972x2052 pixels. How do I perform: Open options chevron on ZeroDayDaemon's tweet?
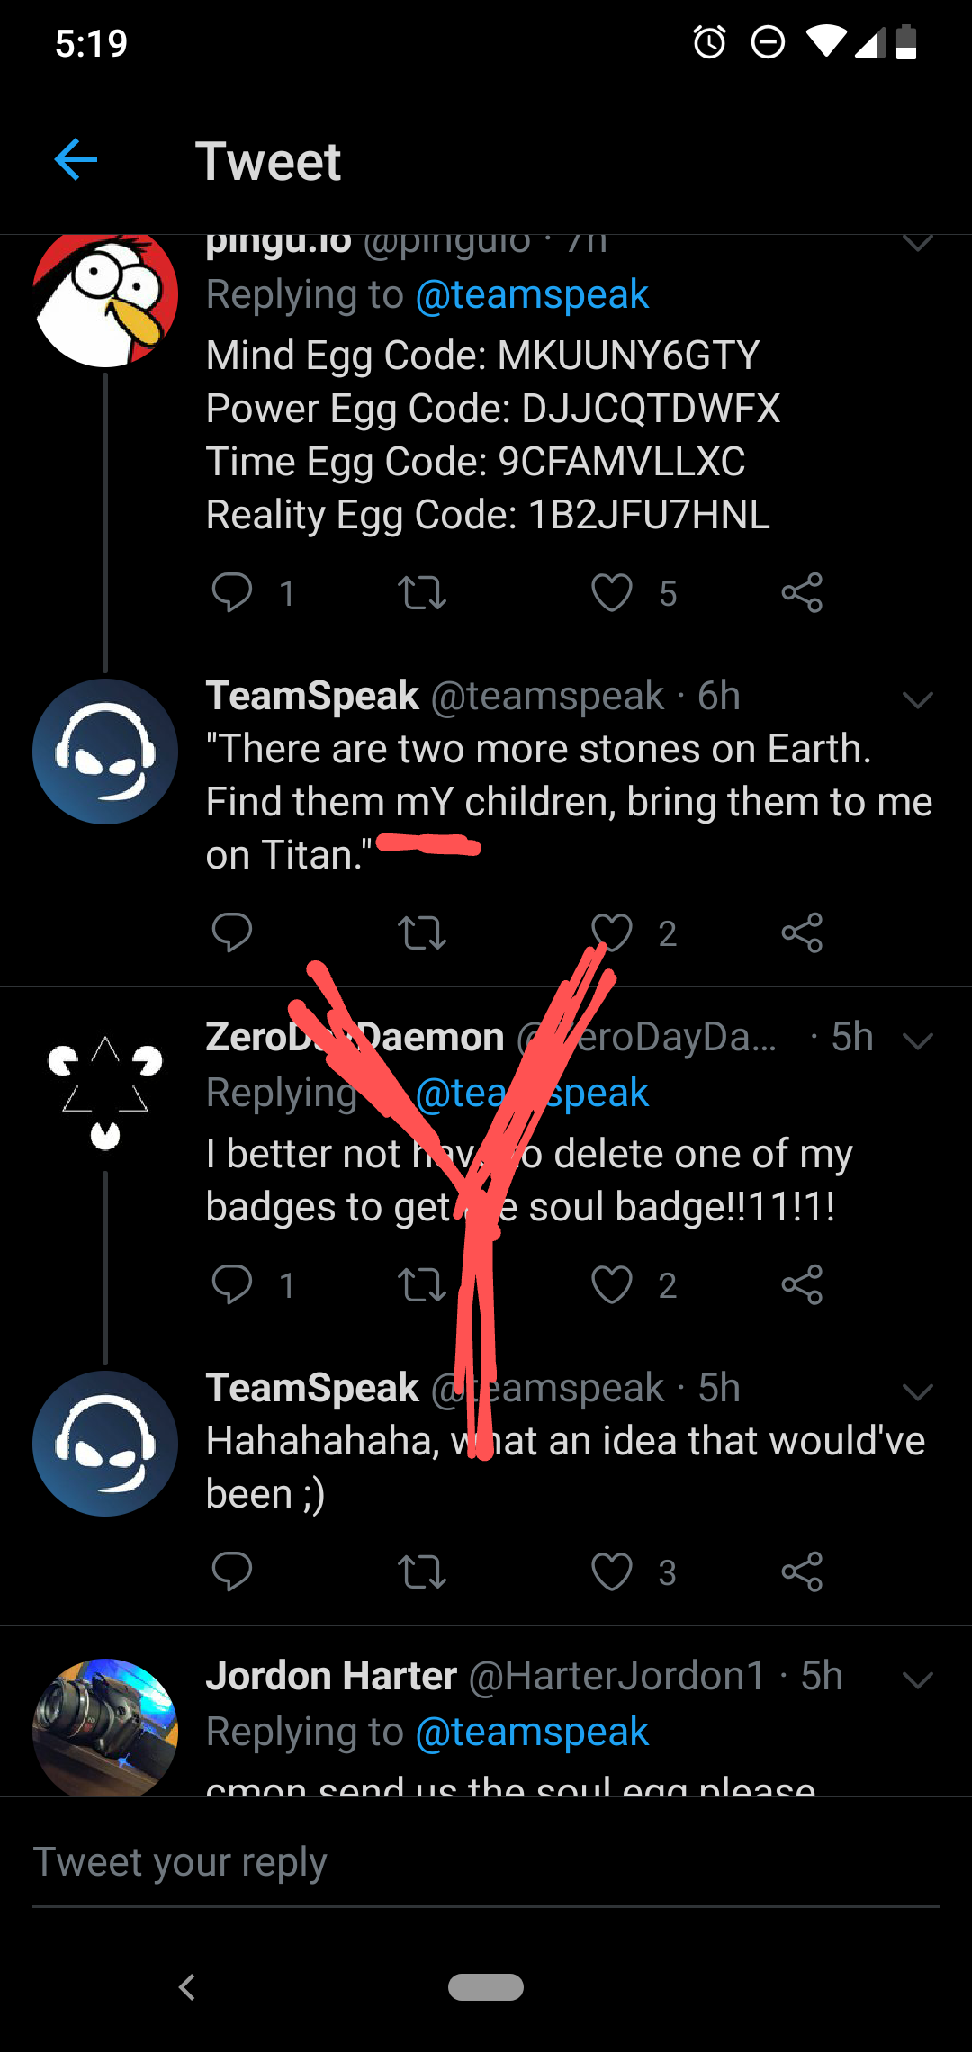click(x=917, y=1041)
